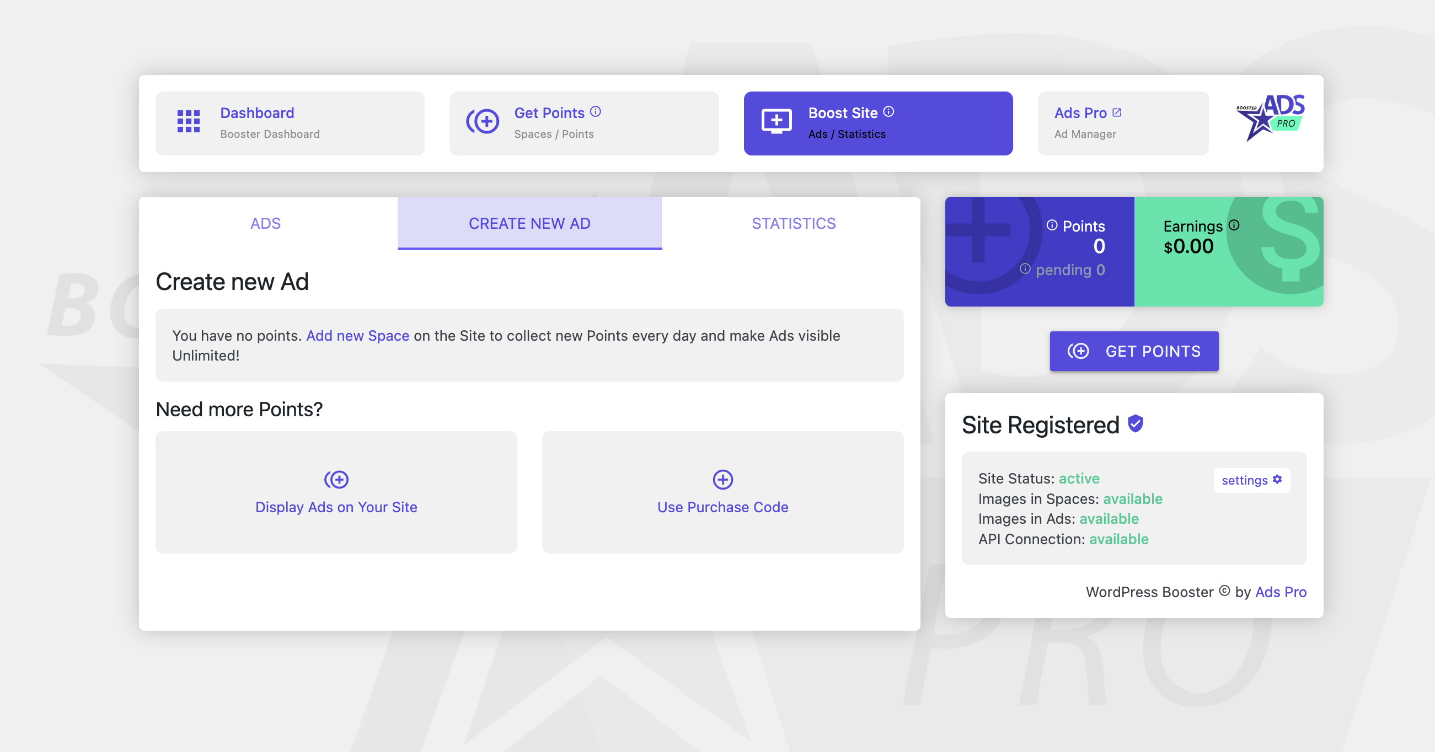Click the info icon next to Earnings

pyautogui.click(x=1234, y=225)
